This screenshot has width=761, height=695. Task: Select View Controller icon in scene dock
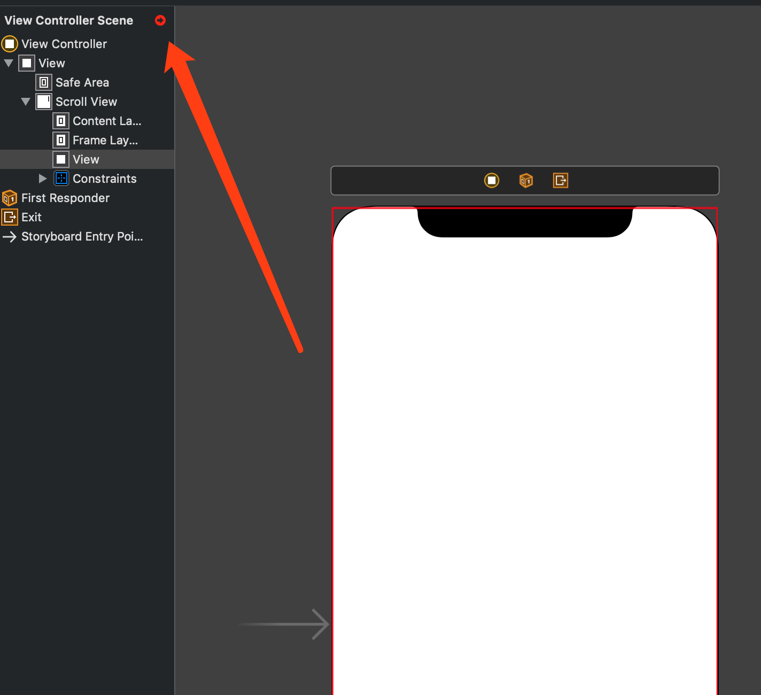coord(492,181)
